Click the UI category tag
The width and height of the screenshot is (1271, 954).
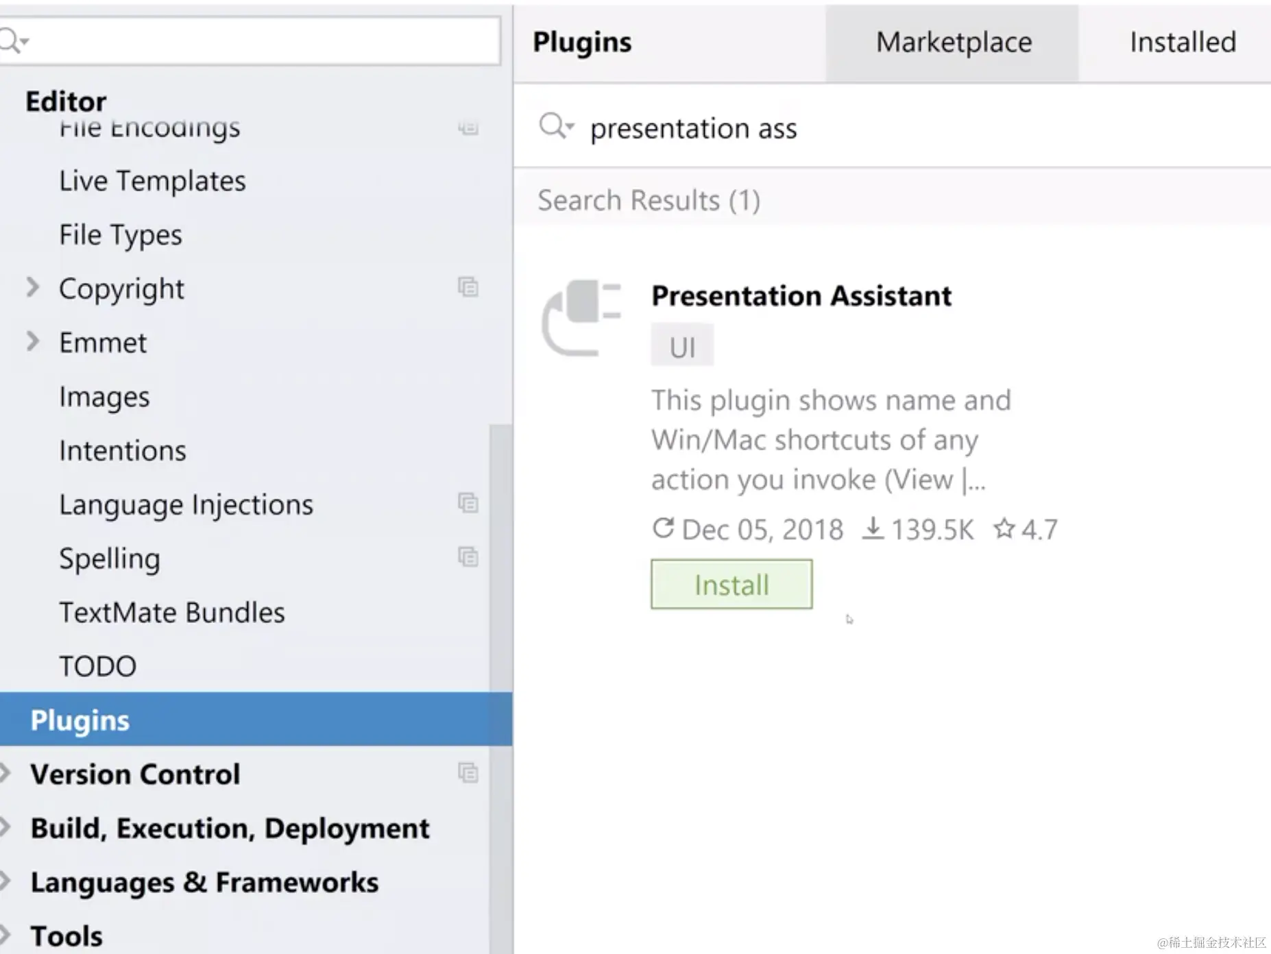click(x=682, y=347)
